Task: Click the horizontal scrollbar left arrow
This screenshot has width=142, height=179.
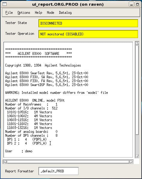Action: point(5,162)
